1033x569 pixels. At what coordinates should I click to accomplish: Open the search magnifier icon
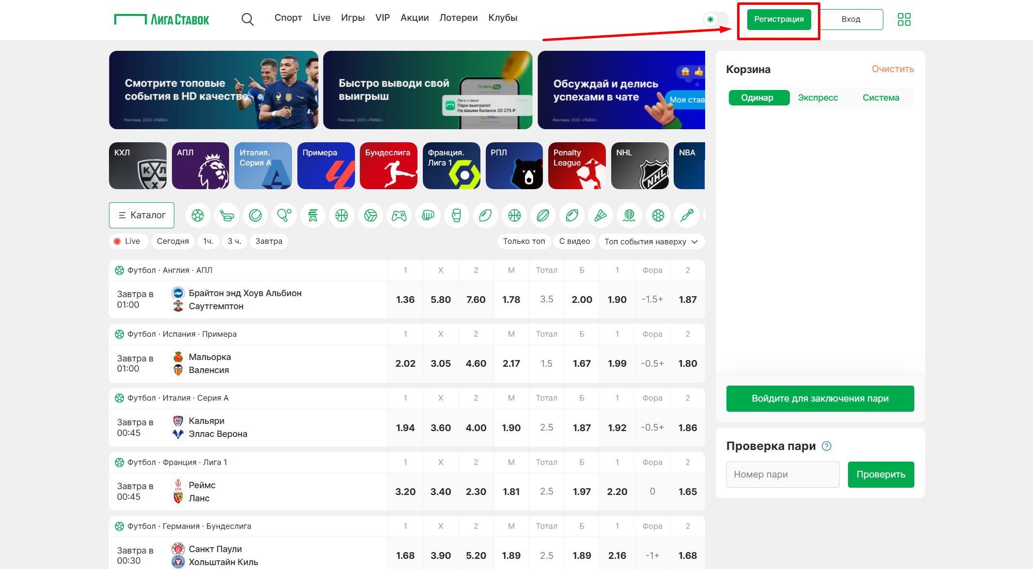[x=247, y=19]
